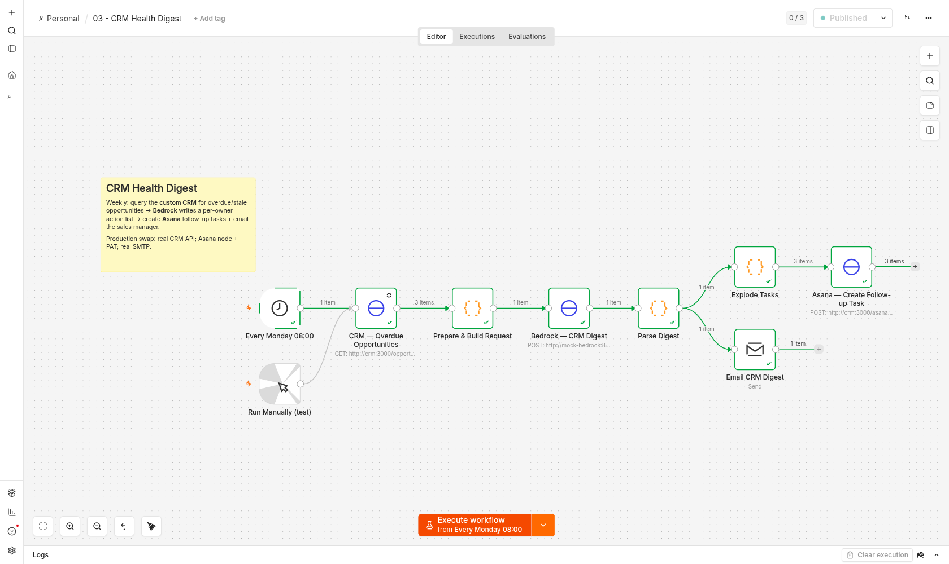The image size is (949, 564).
Task: Switch to the Executions tab
Action: tap(477, 37)
